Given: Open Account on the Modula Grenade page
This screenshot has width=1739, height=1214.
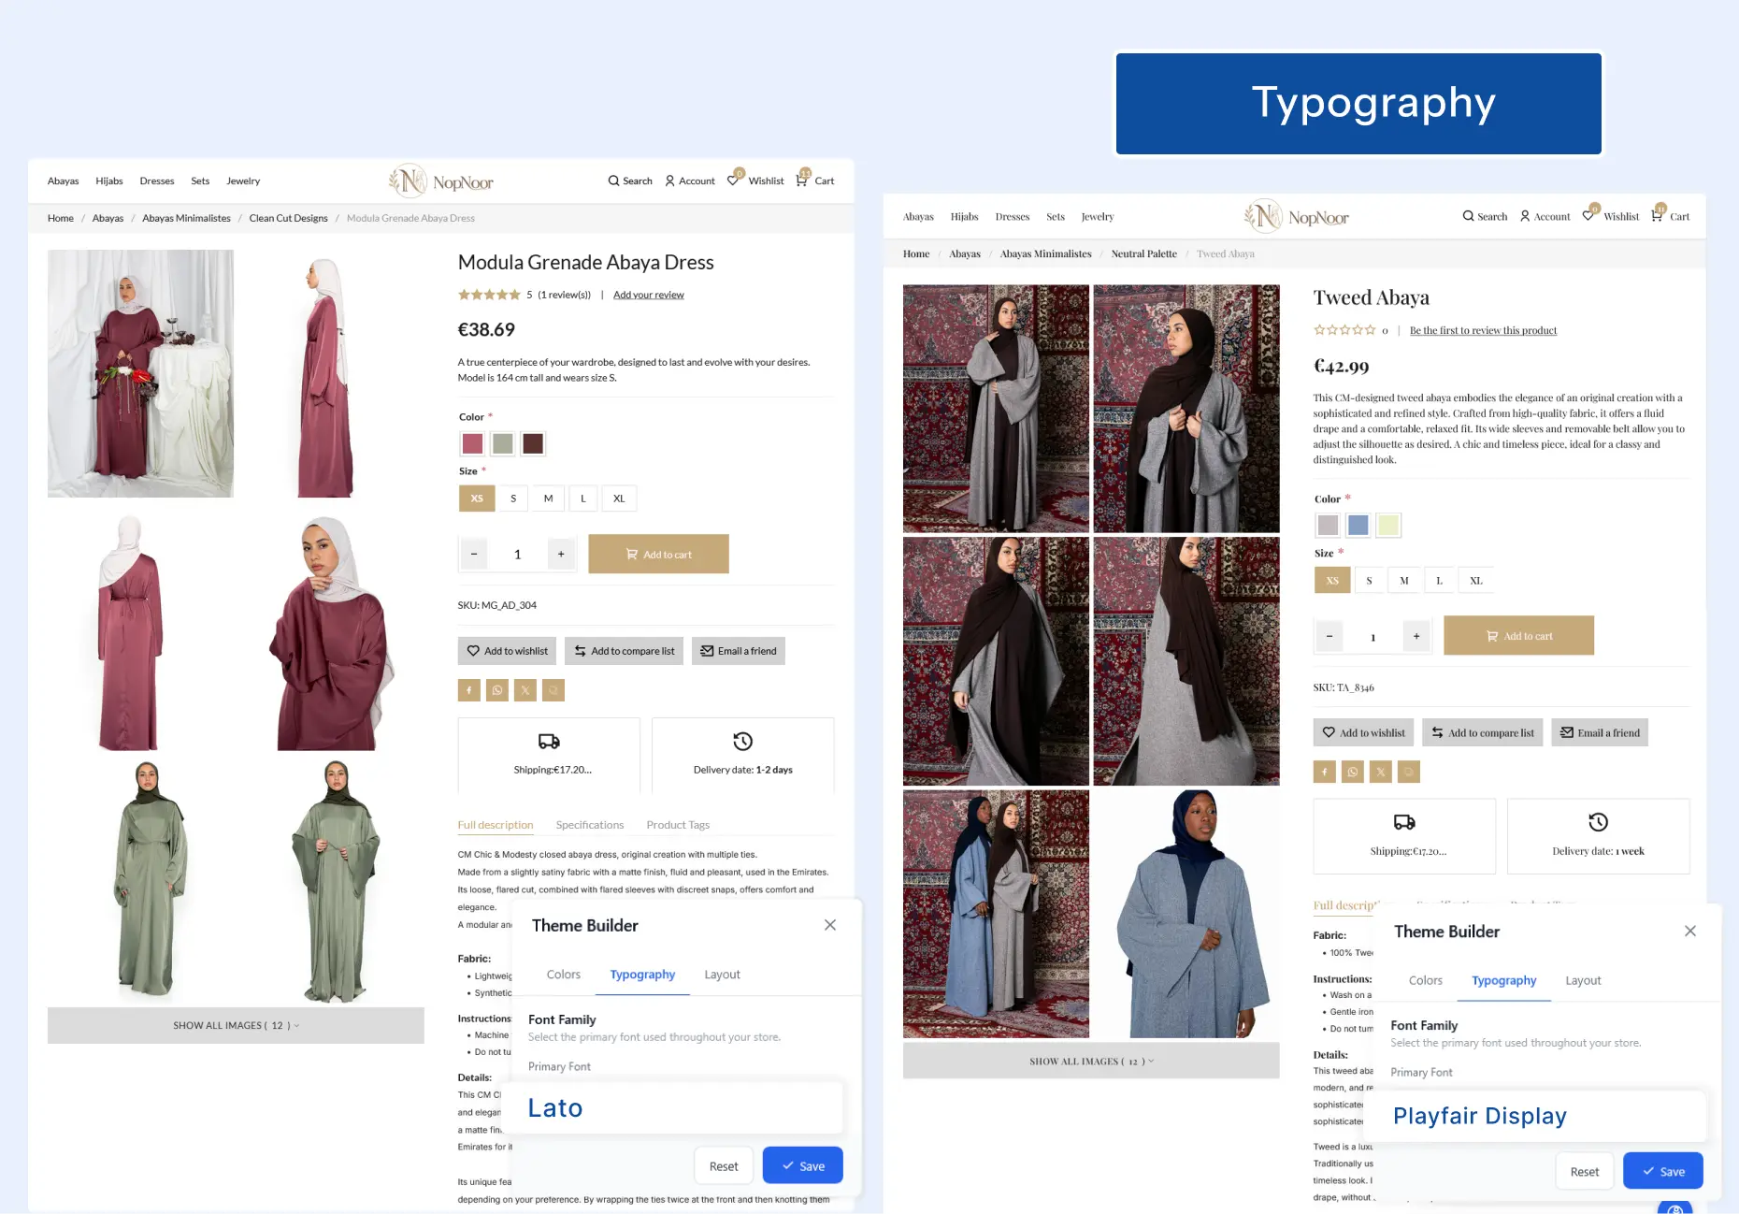Looking at the screenshot, I should coord(690,181).
